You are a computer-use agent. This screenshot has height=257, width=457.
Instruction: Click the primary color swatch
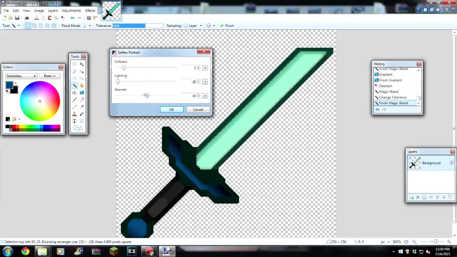(x=9, y=85)
